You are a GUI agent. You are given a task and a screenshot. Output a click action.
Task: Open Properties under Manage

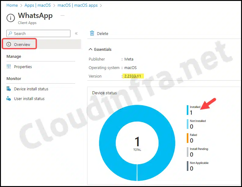coord(23,67)
